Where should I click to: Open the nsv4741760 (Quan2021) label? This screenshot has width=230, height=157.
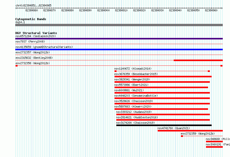click(x=174, y=128)
